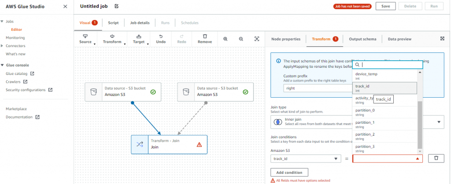Click the left data source green checkmark
Viewport: 451px width, 184px height.
(153, 92)
